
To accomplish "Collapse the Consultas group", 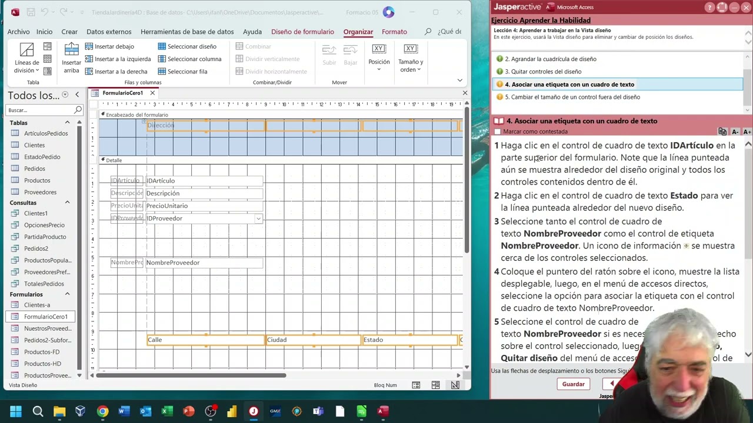I will point(67,203).
